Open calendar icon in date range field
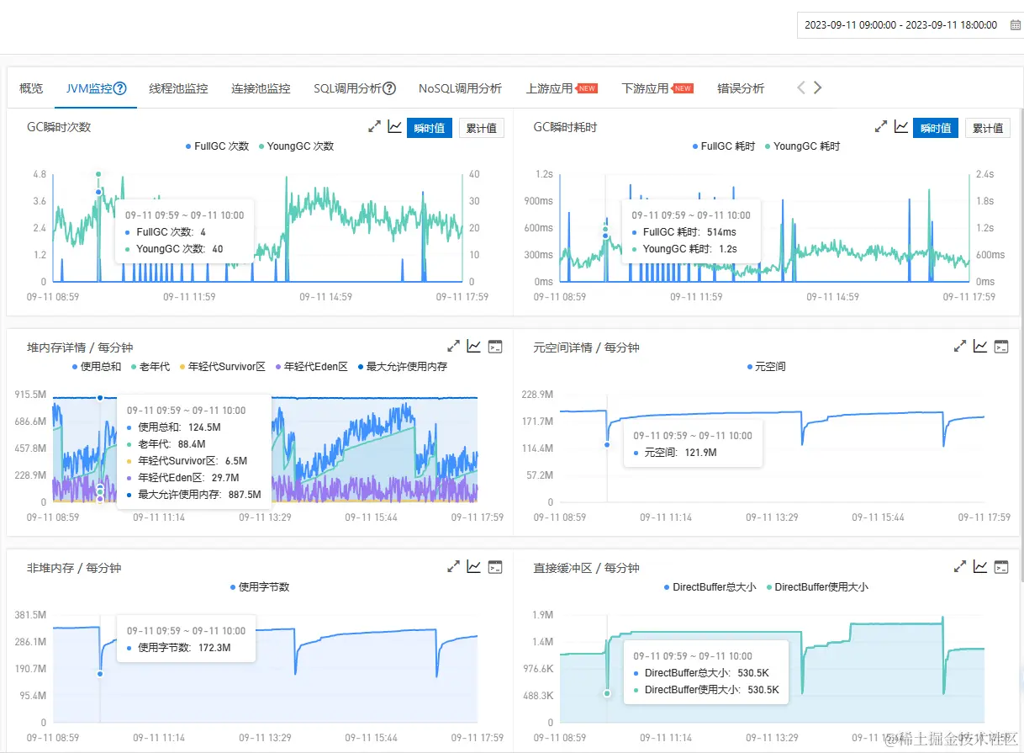Image resolution: width=1024 pixels, height=753 pixels. click(x=1015, y=25)
